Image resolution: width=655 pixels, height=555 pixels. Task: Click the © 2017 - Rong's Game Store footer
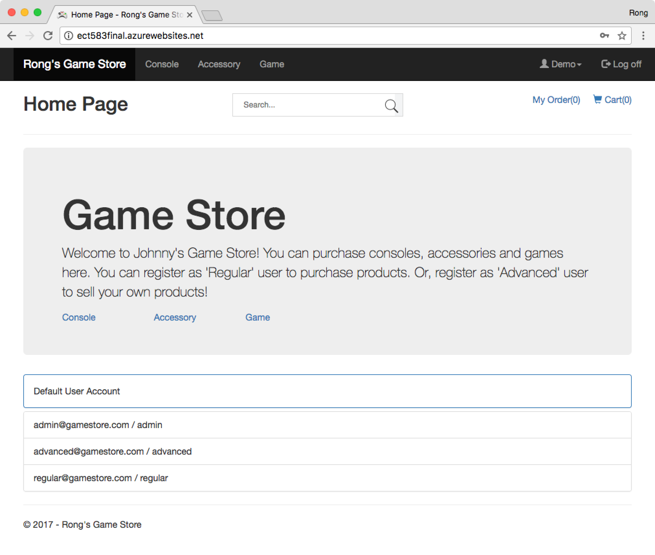pyautogui.click(x=82, y=525)
